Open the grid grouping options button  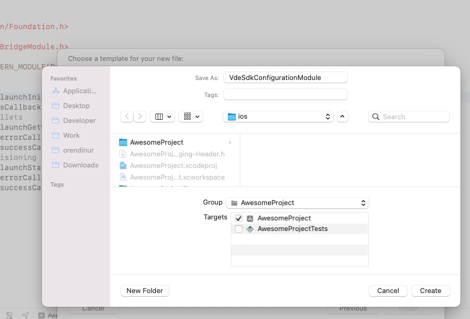[x=190, y=117]
